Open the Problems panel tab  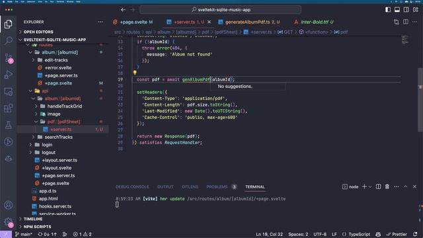(x=217, y=186)
